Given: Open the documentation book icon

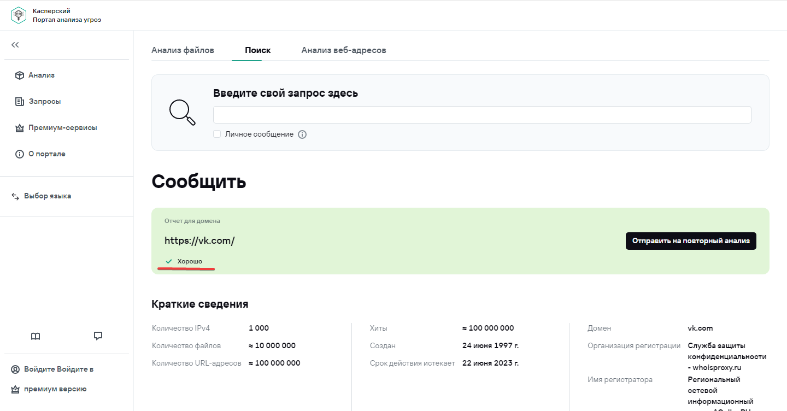Looking at the screenshot, I should [x=36, y=336].
